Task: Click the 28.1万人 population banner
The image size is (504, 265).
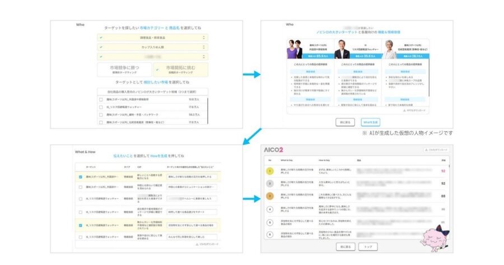Action: point(413,56)
